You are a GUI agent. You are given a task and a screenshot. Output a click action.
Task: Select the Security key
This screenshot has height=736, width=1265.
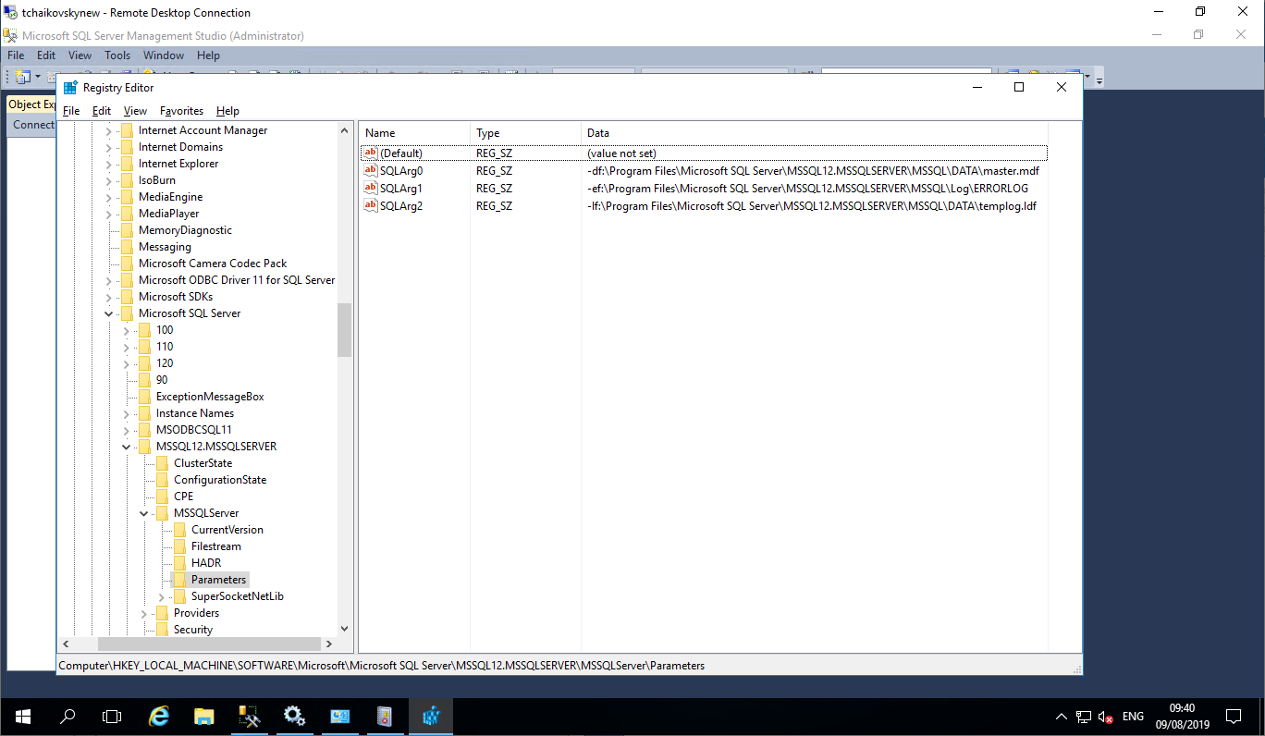(192, 630)
